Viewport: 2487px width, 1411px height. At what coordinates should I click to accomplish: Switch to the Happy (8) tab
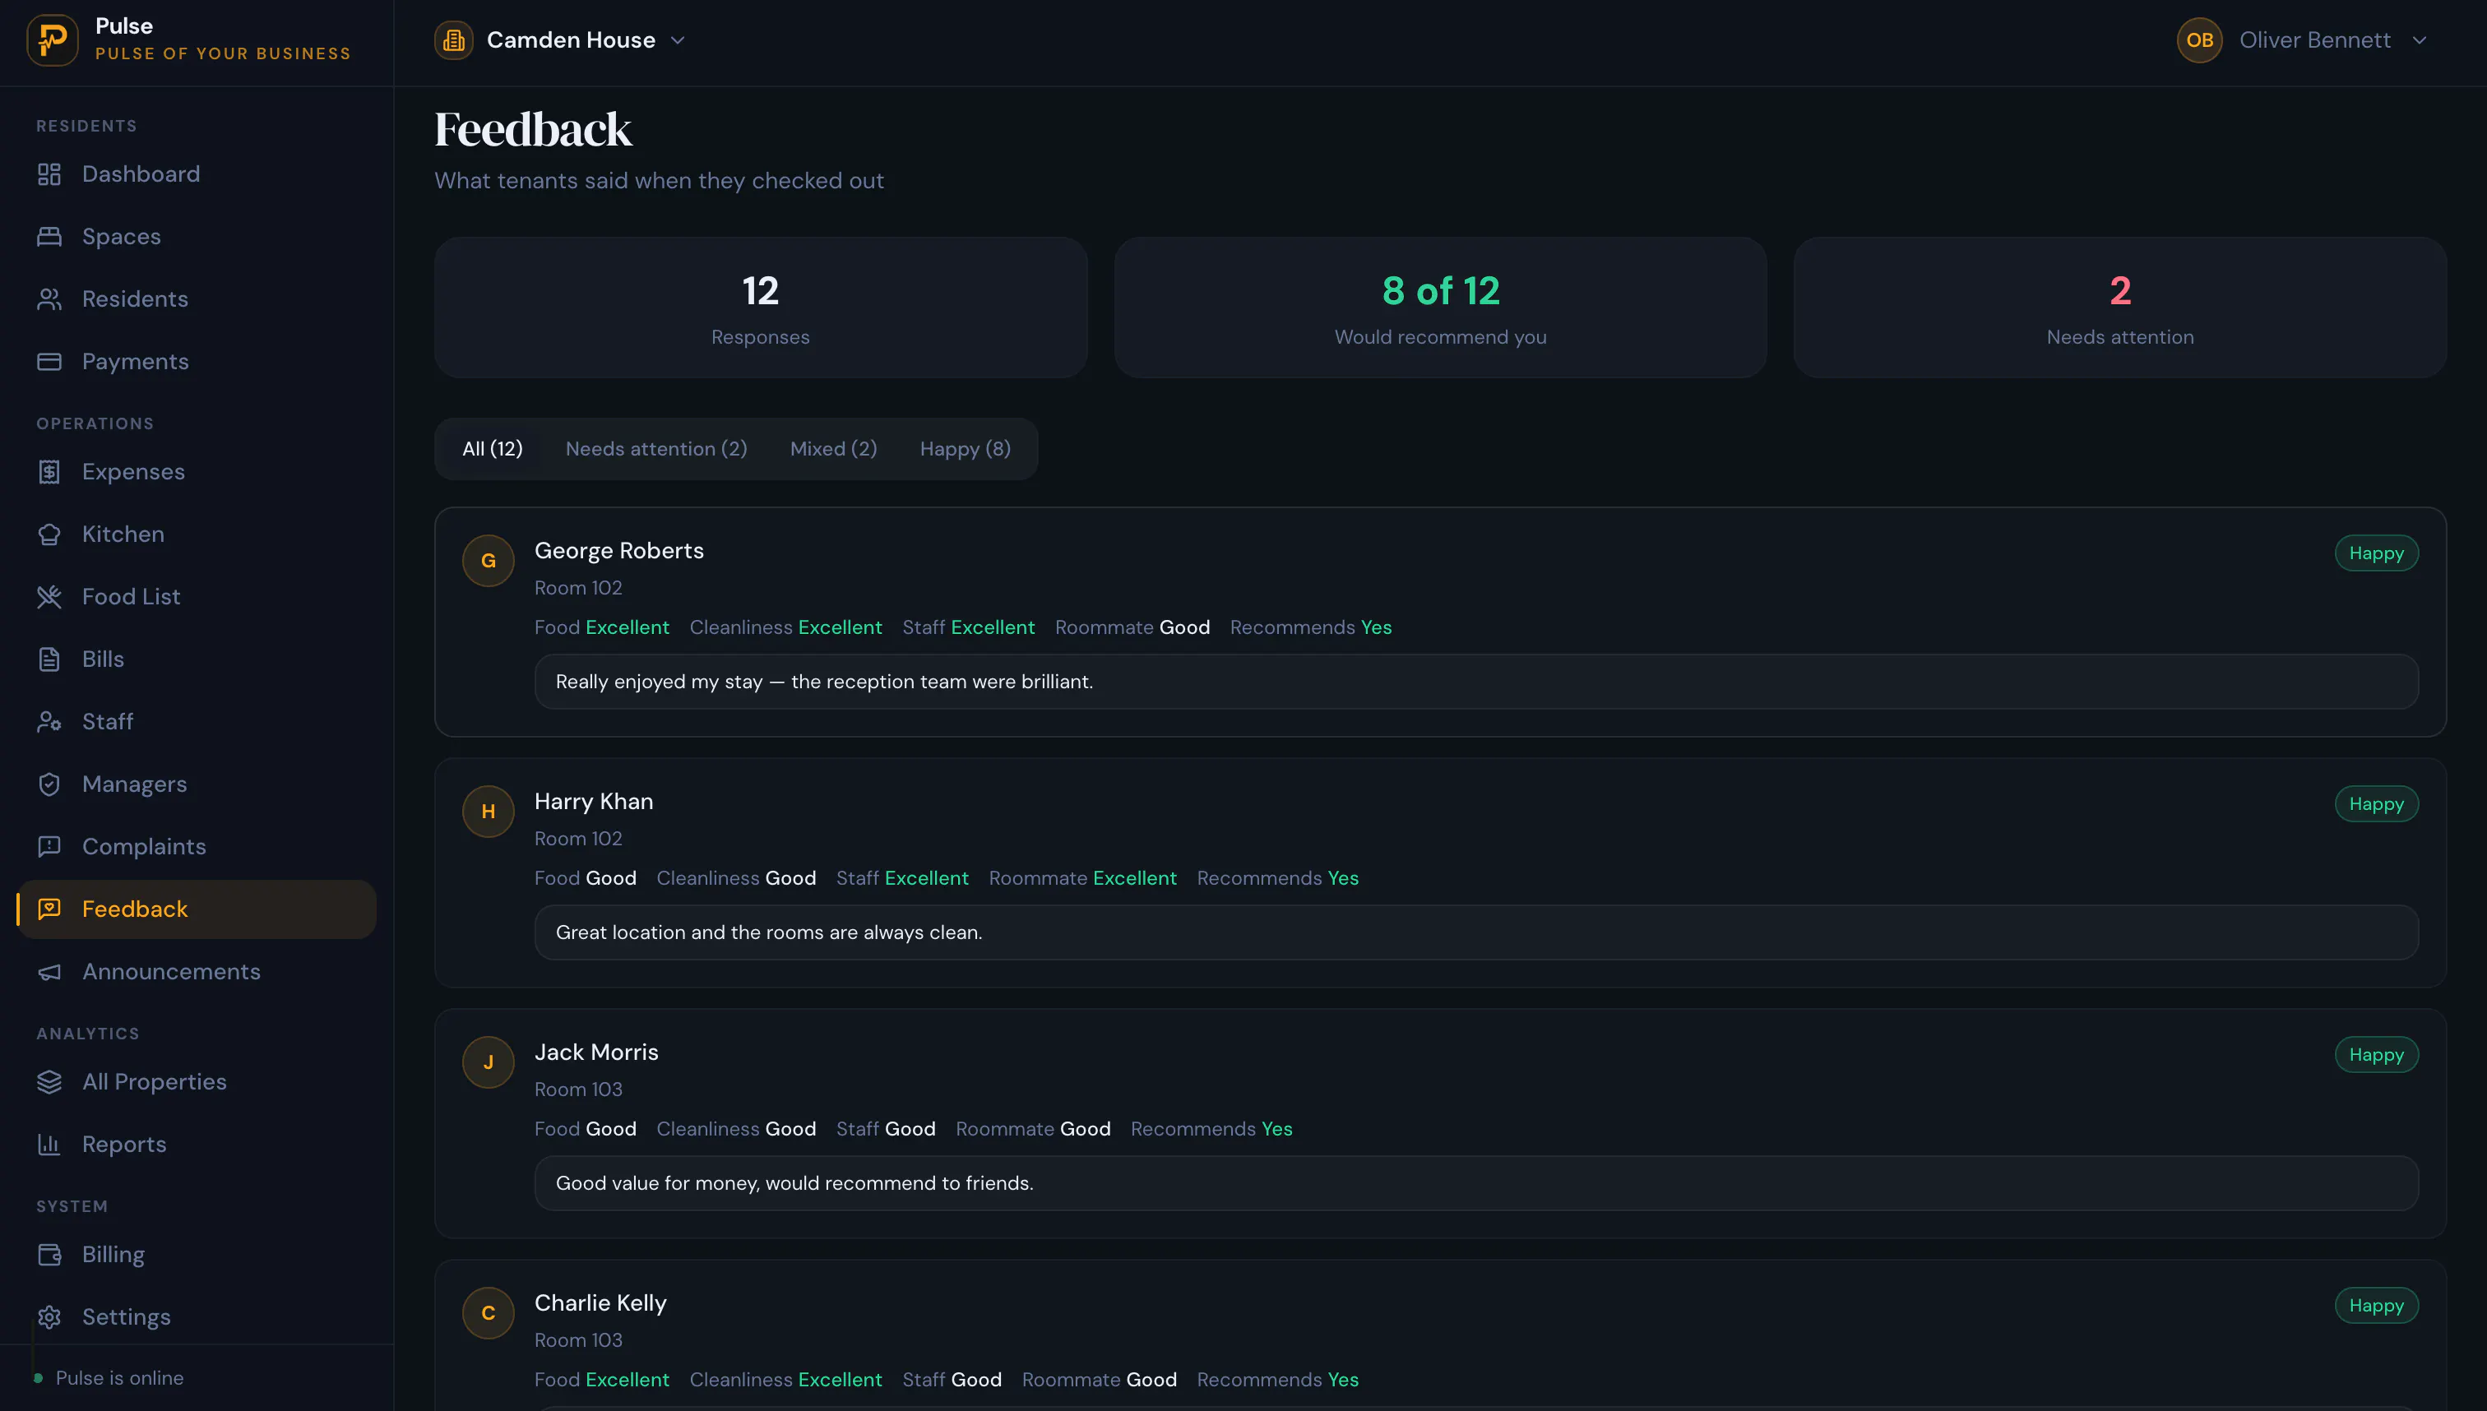click(966, 449)
